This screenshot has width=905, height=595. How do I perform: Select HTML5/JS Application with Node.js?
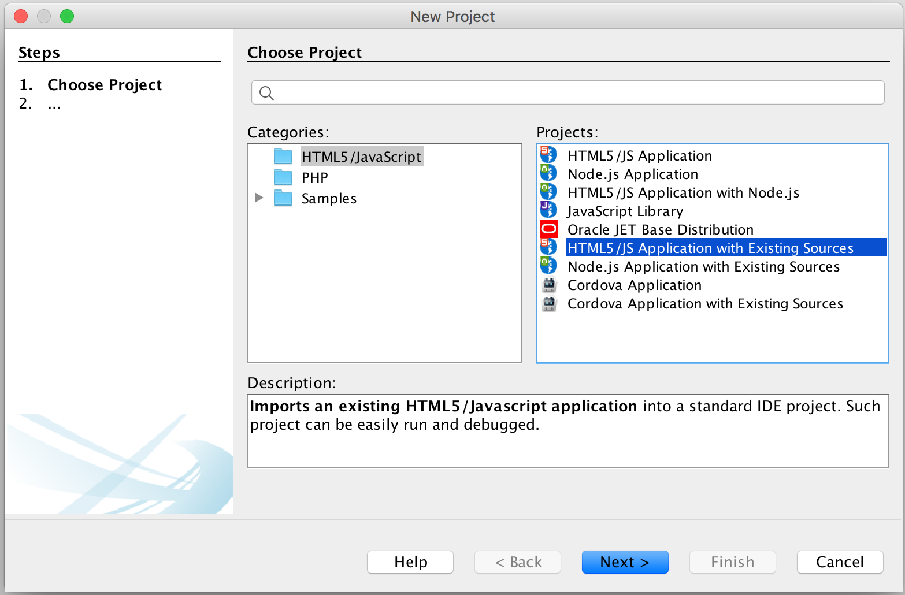click(683, 192)
